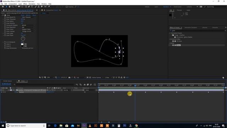Select the Rectangle shape tool

[x=26, y=7]
